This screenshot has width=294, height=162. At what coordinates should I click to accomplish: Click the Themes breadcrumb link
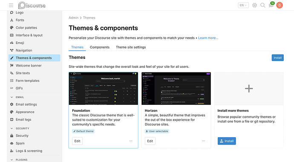89,17
